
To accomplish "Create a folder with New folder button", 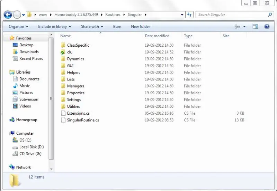I will pos(140,27).
